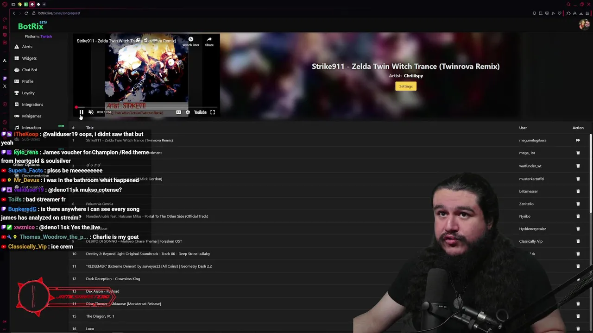Open Twitch from Opera sidebar
This screenshot has width=593, height=333.
click(5, 78)
